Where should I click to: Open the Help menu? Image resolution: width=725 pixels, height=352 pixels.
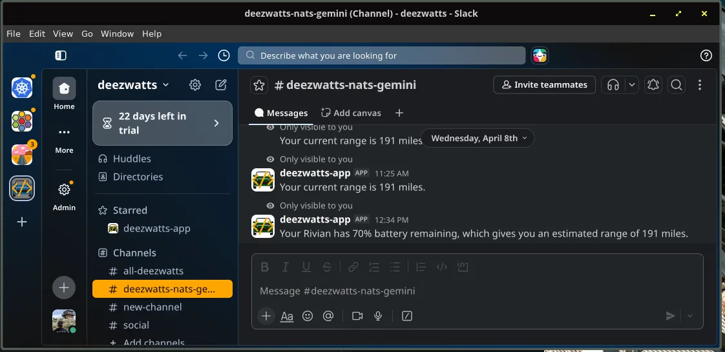point(152,34)
